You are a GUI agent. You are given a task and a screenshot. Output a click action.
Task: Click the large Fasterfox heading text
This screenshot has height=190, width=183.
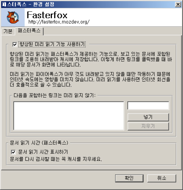[x=47, y=15]
